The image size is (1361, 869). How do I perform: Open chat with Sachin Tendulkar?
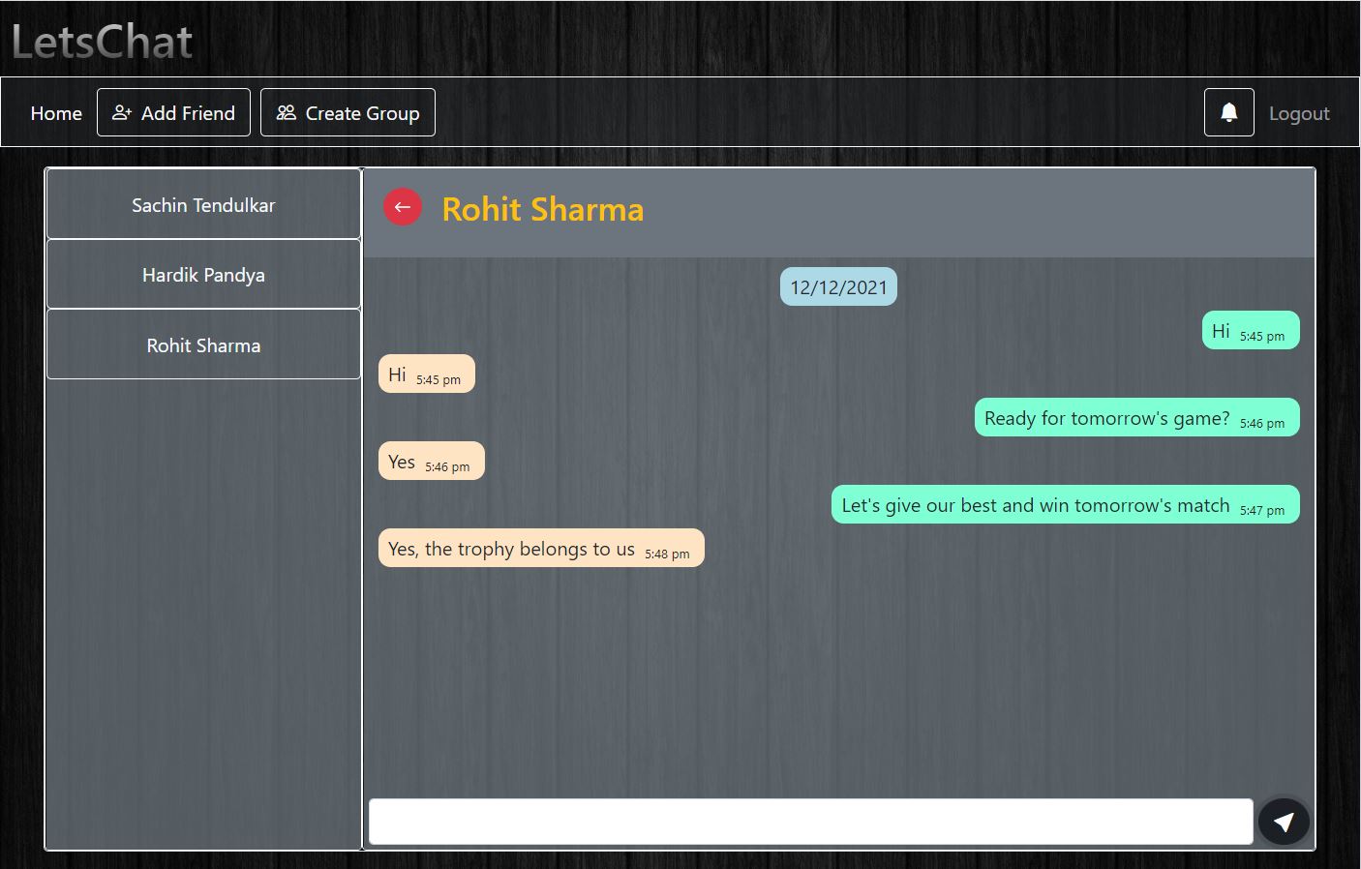pos(203,204)
